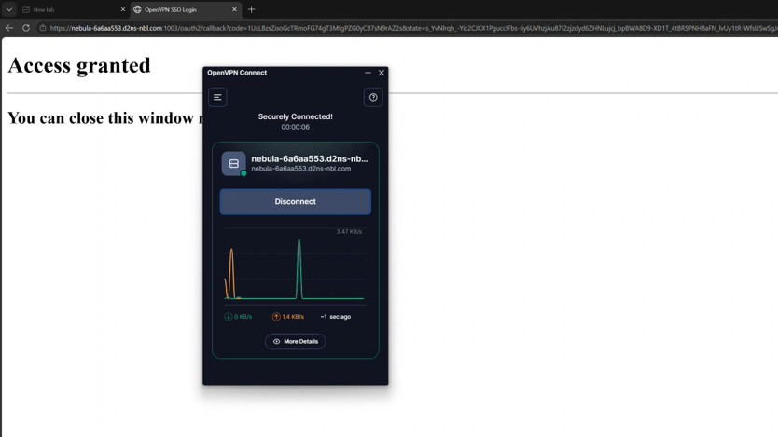Close the OpenVPN SSO Login tab
This screenshot has height=437, width=778.
235,9
